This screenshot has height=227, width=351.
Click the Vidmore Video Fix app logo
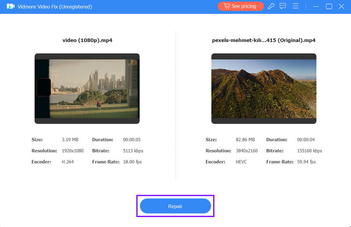(x=11, y=7)
